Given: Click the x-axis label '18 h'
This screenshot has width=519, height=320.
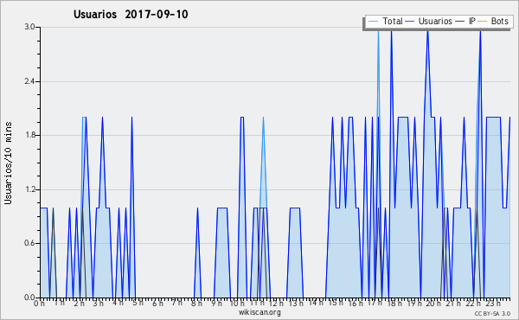Looking at the screenshot, I should tap(394, 303).
